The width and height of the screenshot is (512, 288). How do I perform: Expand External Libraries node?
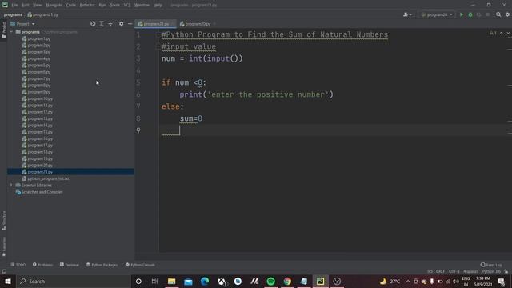pos(11,185)
